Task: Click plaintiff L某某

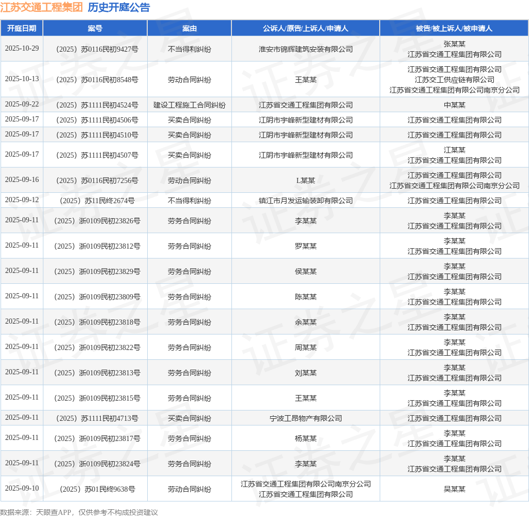Action: point(306,180)
